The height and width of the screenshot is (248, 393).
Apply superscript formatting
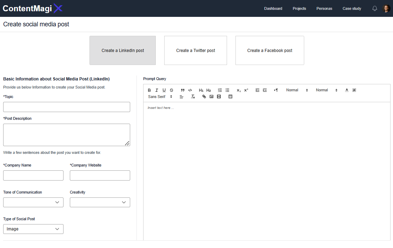point(246,90)
